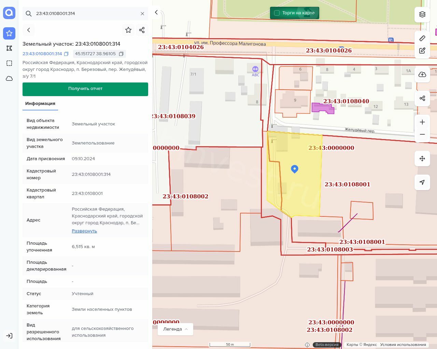The width and height of the screenshot is (437, 349).
Task: Click the Получить отчет button
Action: [x=85, y=89]
